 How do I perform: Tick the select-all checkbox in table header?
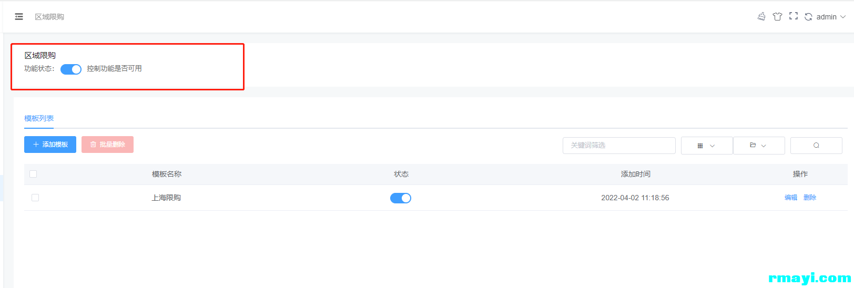(x=33, y=174)
